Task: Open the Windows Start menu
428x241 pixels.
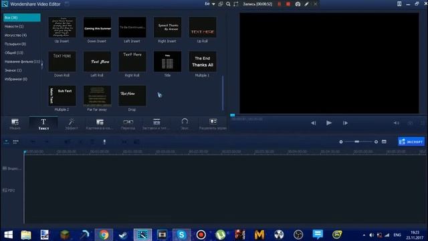Action: coord(9,235)
